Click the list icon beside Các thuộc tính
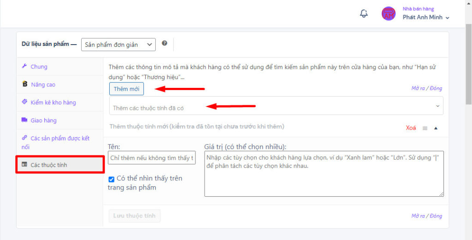The height and width of the screenshot is (240, 472). pyautogui.click(x=24, y=164)
